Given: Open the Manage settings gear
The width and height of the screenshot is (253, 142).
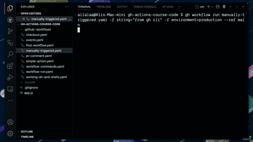Looking at the screenshot, I should coord(10,133).
